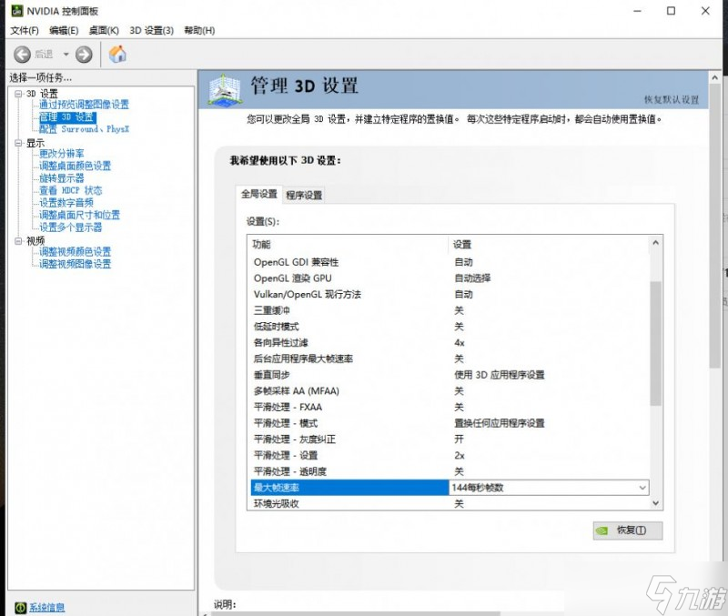Select 管理 3D 设置 tree item
728x616 pixels.
67,117
